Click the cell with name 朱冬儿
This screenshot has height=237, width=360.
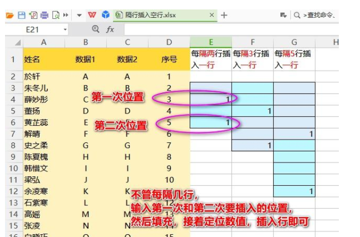(x=44, y=88)
